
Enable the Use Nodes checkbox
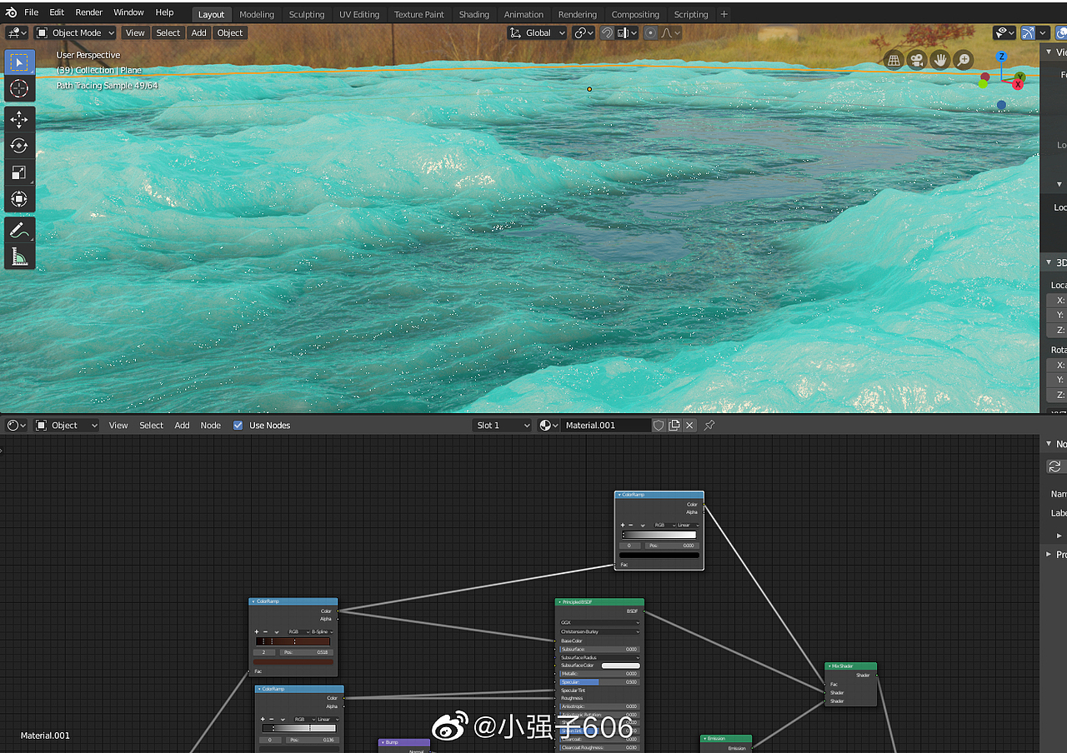click(238, 425)
